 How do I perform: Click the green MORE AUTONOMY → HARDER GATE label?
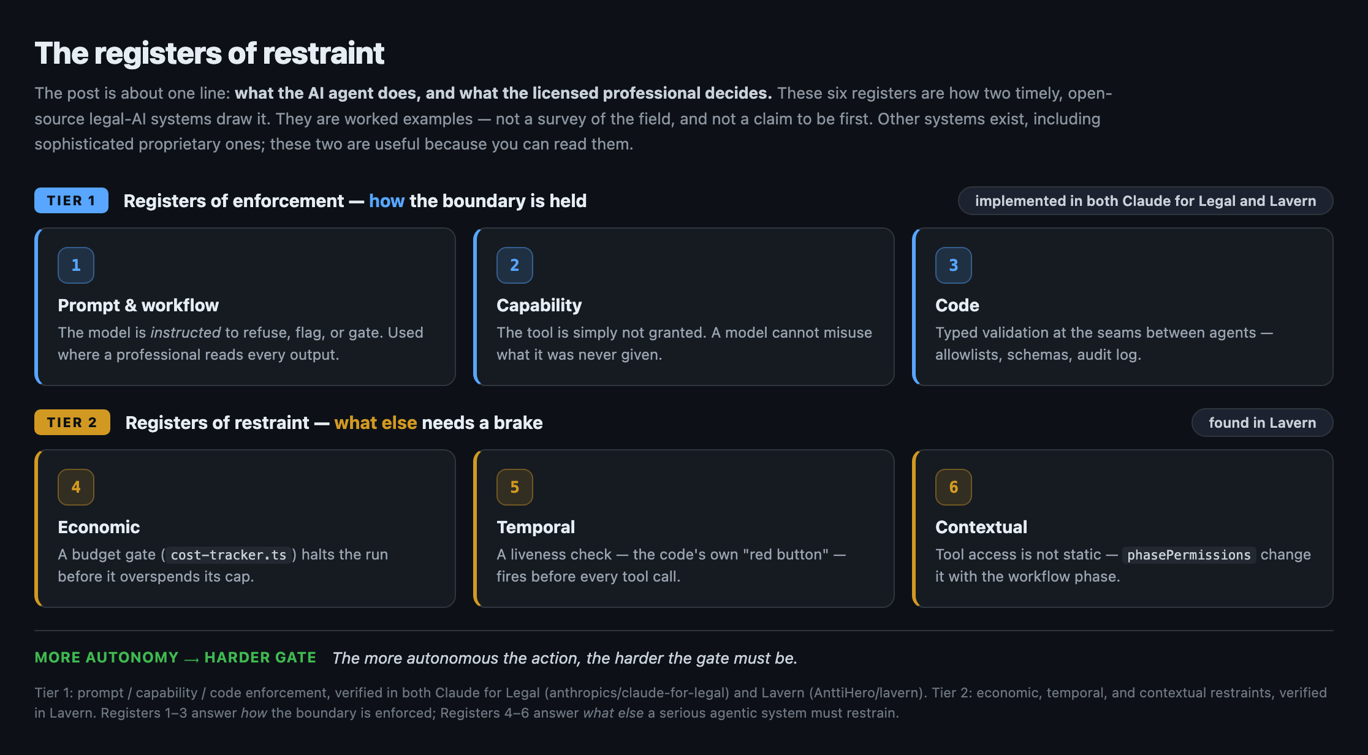tap(175, 658)
